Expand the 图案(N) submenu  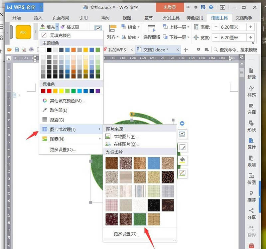(x=71, y=139)
